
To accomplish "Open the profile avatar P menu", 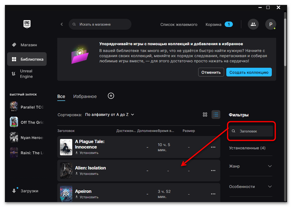I will point(270,24).
